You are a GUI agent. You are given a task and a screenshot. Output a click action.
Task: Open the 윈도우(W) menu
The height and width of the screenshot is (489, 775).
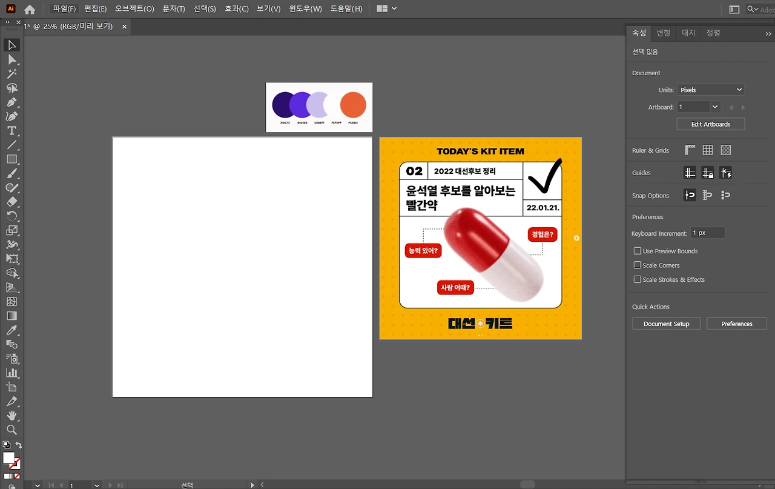click(305, 9)
